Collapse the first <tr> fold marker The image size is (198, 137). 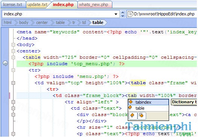[13, 70]
